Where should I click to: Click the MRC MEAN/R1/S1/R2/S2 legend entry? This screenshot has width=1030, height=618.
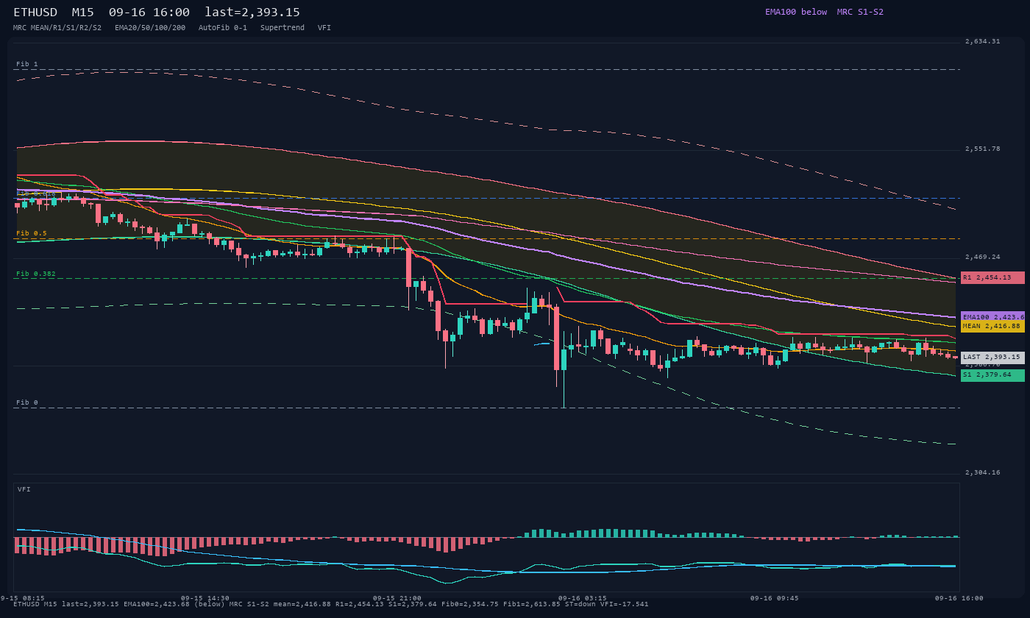point(57,28)
